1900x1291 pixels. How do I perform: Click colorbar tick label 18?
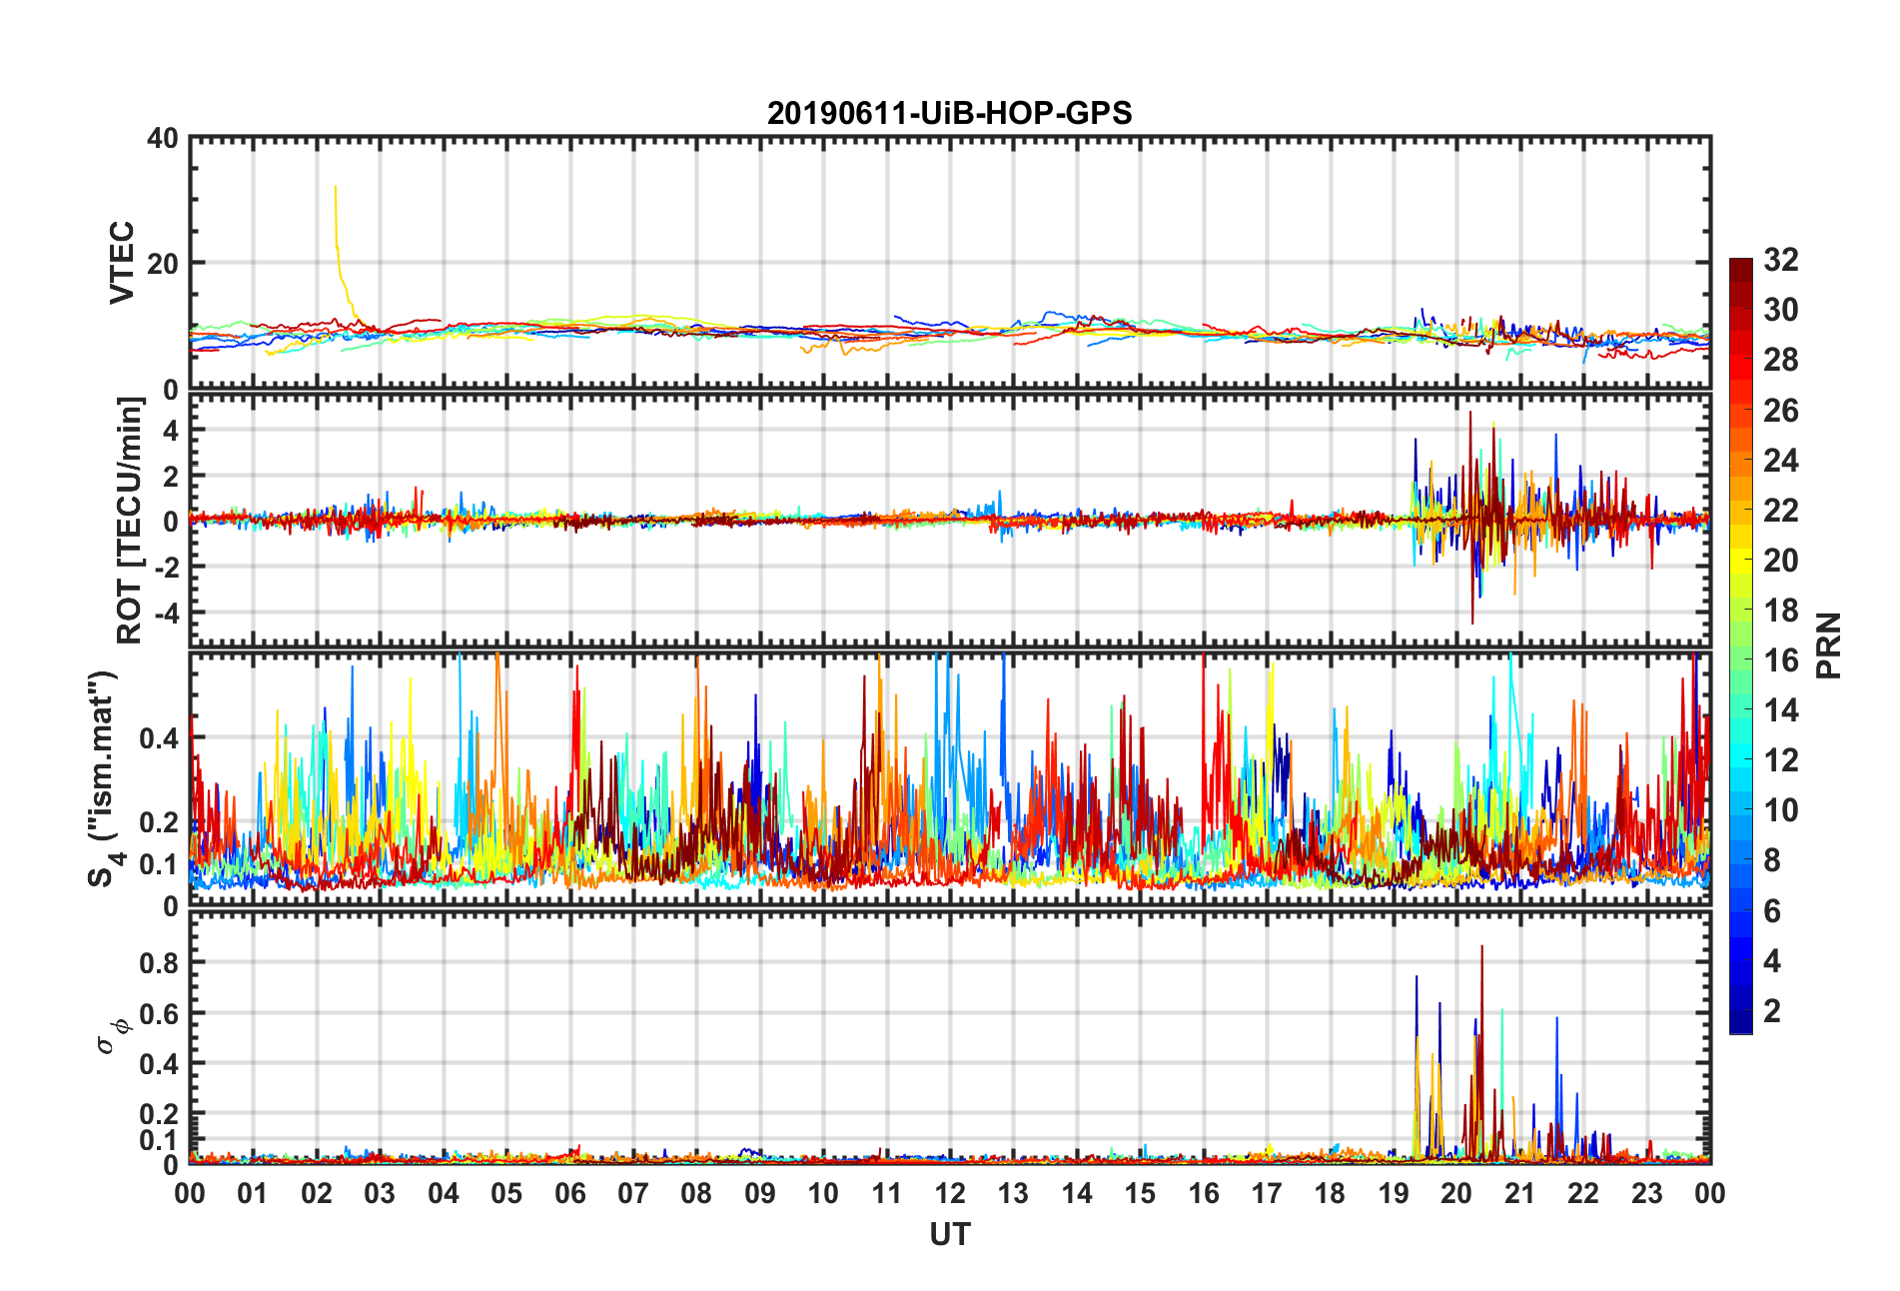pos(1781,611)
